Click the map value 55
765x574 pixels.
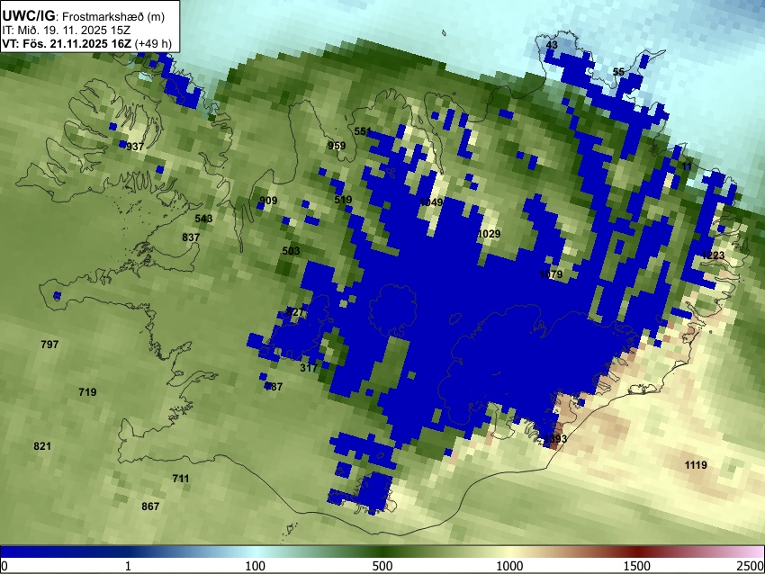click(618, 72)
